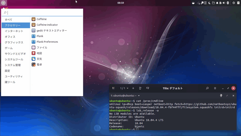This screenshot has width=241, height=136.
Task: Launch the 天気 weather app
Action: [x=56, y=59]
